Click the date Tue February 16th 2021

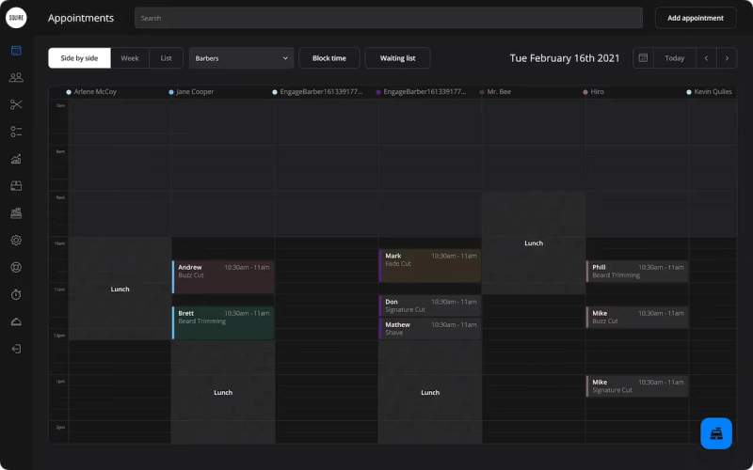pos(564,58)
